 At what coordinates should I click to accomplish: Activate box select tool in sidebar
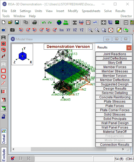[x=3, y=44]
